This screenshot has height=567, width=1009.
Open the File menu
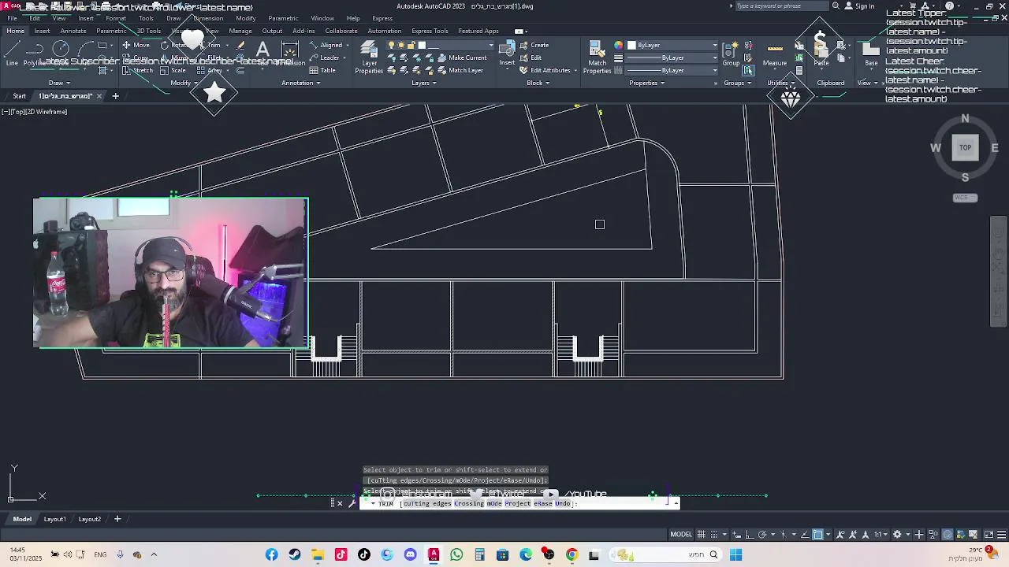(x=12, y=18)
